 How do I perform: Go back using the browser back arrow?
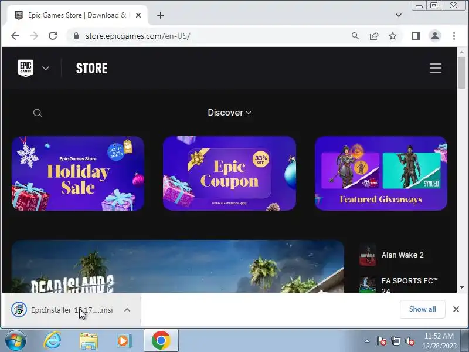(15, 36)
